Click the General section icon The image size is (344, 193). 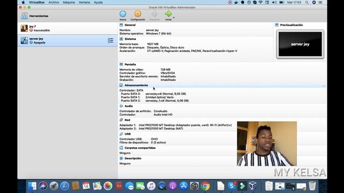(x=121, y=25)
